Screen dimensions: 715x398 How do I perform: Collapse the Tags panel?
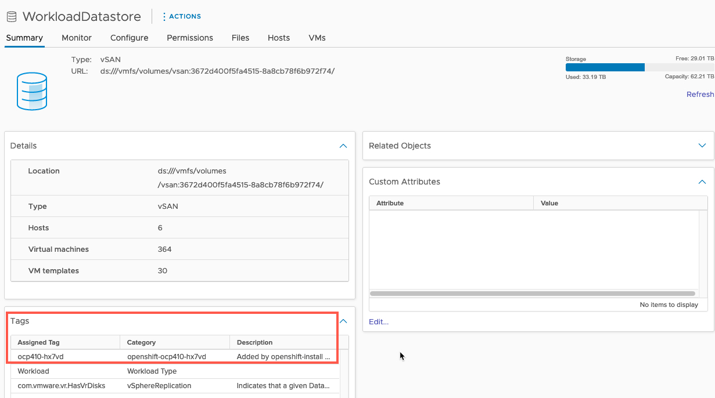(x=343, y=321)
